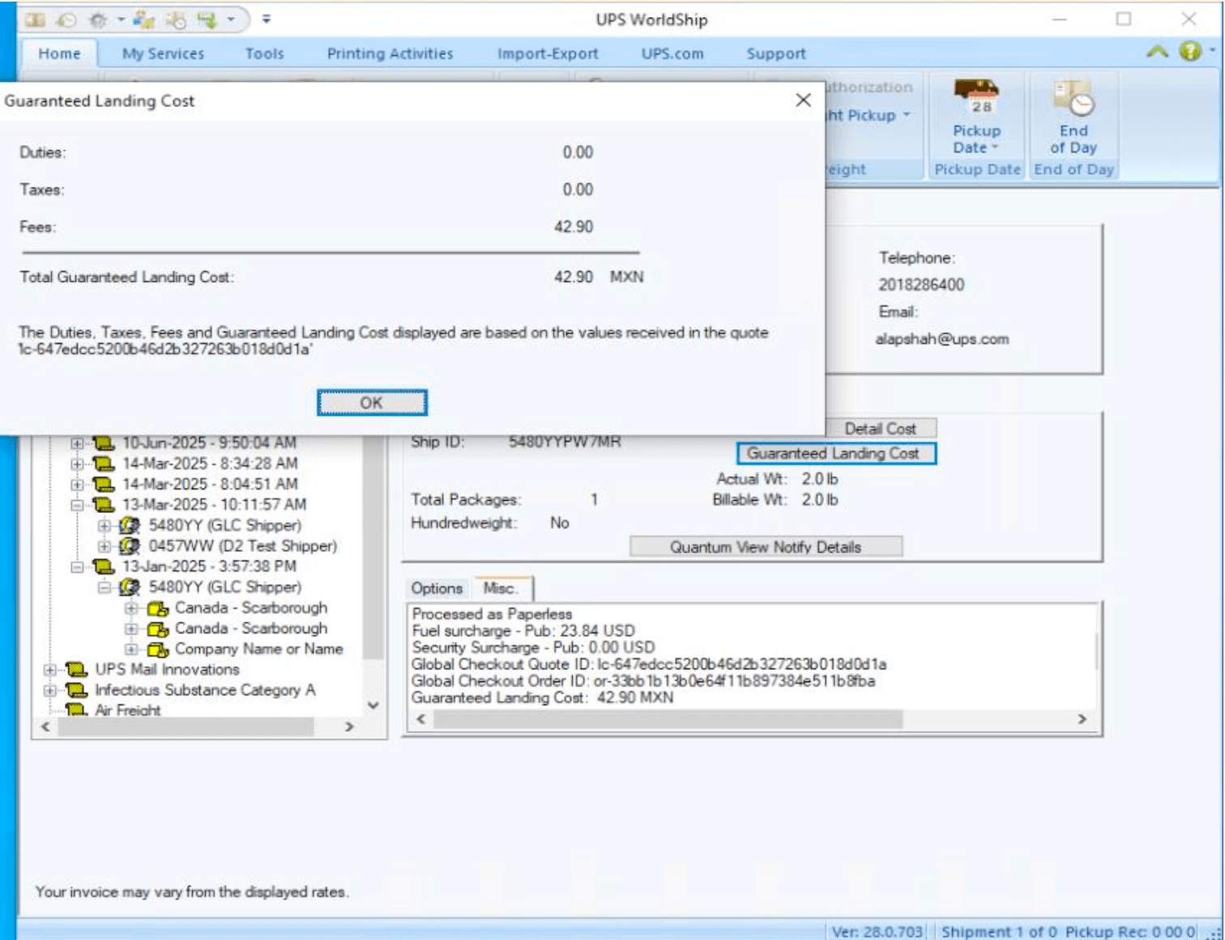Expand the 10-Jun-2025 - 9:50:04 AM node
This screenshot has height=940, width=1225.
tap(77, 443)
